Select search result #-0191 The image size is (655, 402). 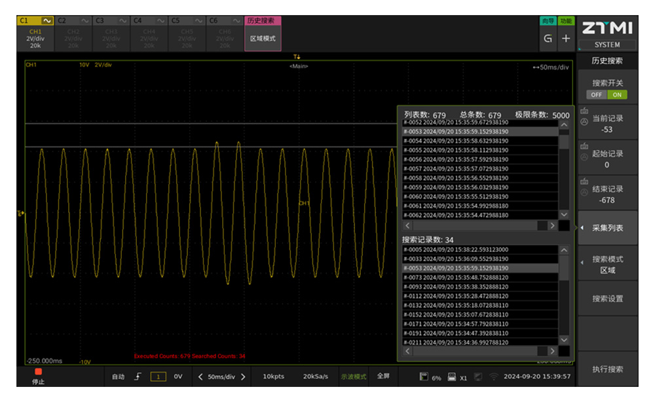[x=480, y=333]
